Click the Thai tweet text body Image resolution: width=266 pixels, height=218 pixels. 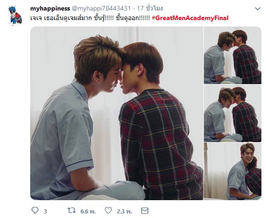[x=90, y=18]
